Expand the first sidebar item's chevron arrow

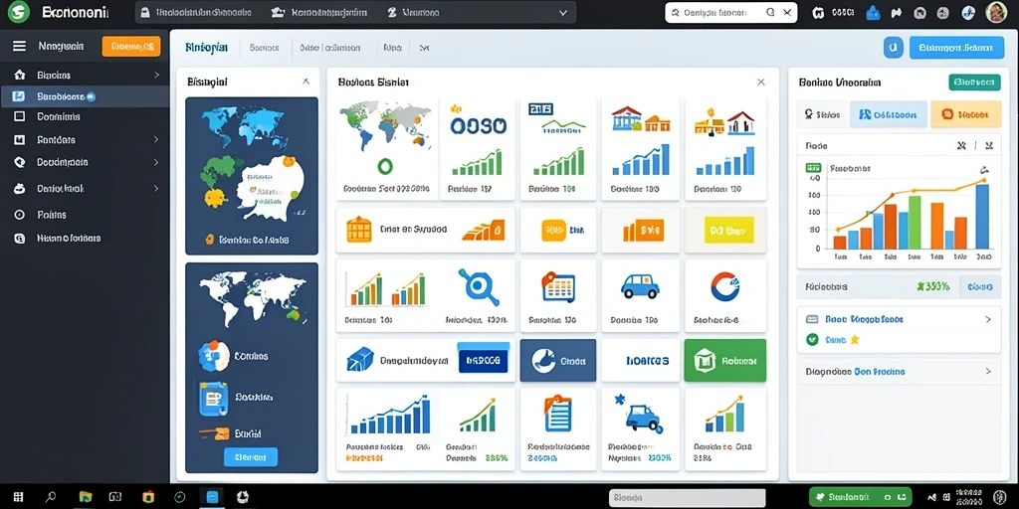tap(156, 76)
